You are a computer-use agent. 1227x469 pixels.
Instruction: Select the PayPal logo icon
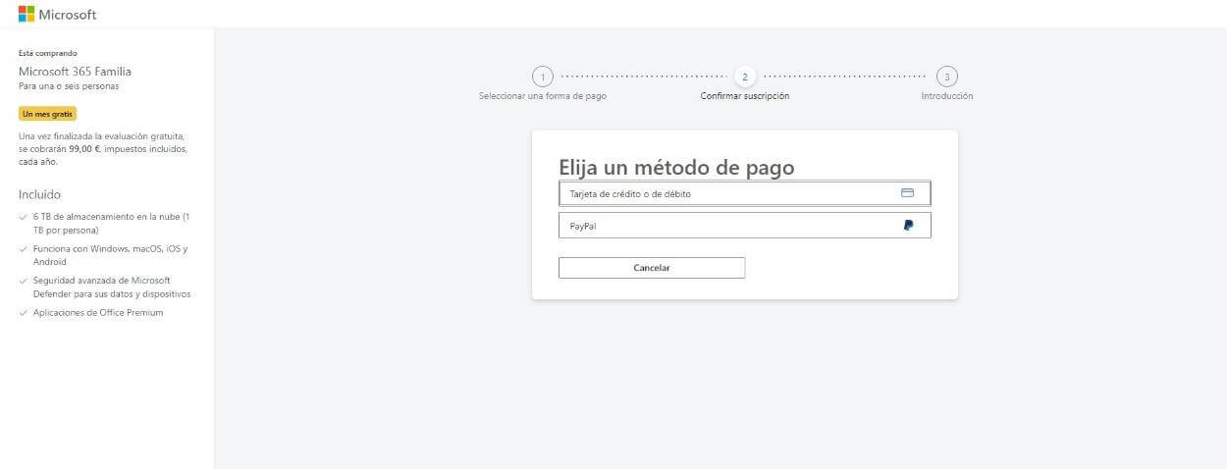click(x=908, y=226)
